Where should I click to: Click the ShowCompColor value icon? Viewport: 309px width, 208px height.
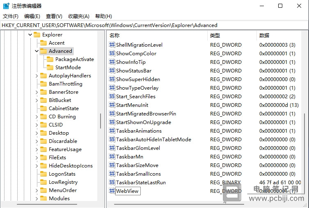112,53
